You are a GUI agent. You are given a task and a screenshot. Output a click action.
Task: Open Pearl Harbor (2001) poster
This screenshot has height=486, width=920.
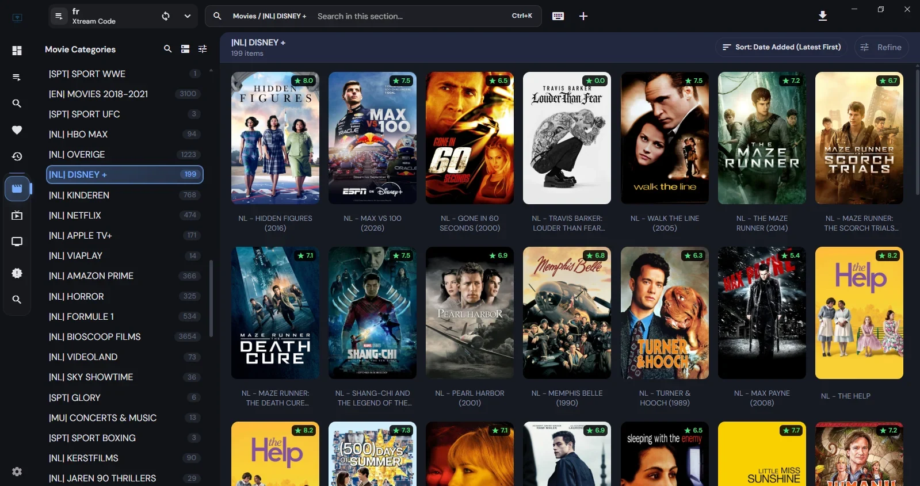469,313
